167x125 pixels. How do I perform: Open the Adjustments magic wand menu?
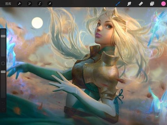tap(30, 4)
